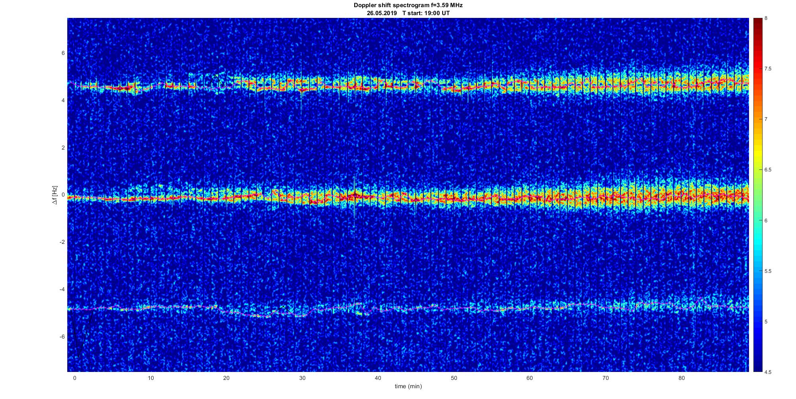796x399 pixels.
Task: Click the 'time (min)' x-axis label
Action: (408, 386)
